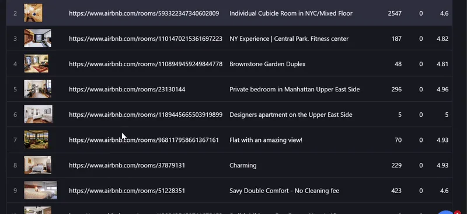Image resolution: width=467 pixels, height=214 pixels.
Task: Click the 4.96 rating cell
Action: tap(442, 90)
